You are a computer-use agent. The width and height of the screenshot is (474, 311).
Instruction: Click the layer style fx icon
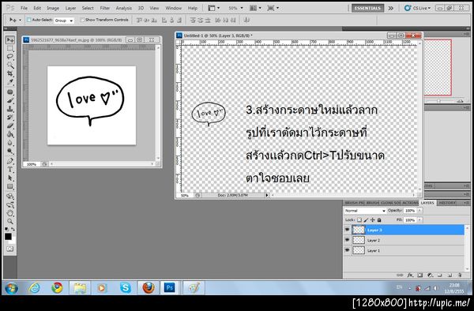coord(410,275)
